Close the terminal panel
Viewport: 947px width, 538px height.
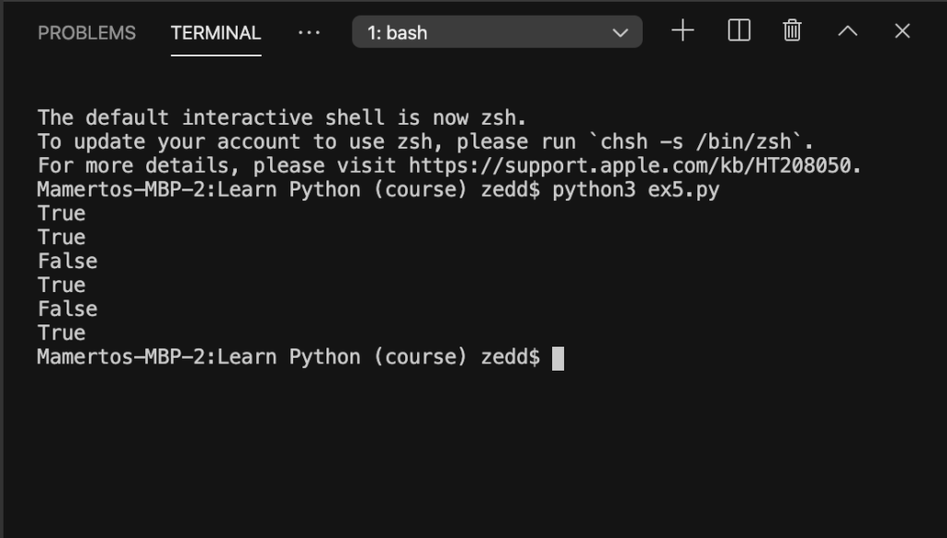pyautogui.click(x=902, y=31)
